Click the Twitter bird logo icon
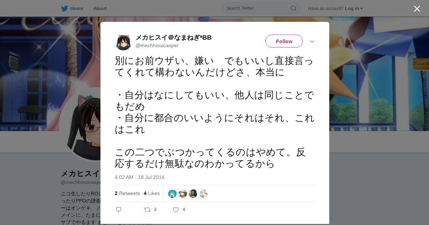 tap(64, 8)
